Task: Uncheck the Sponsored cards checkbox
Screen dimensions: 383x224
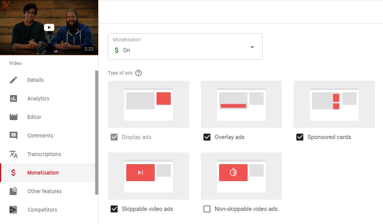Action: [300, 137]
